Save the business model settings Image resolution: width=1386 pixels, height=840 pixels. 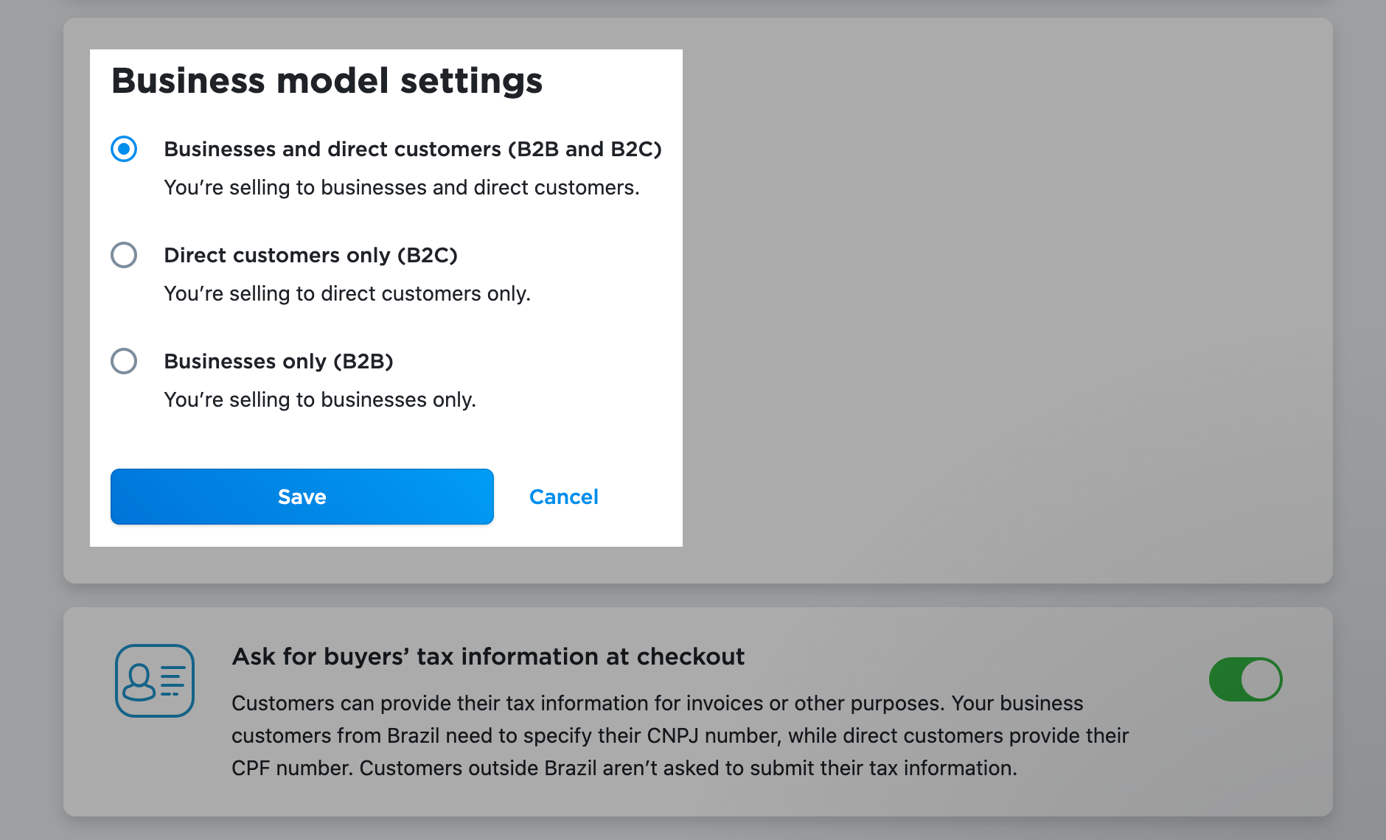pyautogui.click(x=302, y=497)
